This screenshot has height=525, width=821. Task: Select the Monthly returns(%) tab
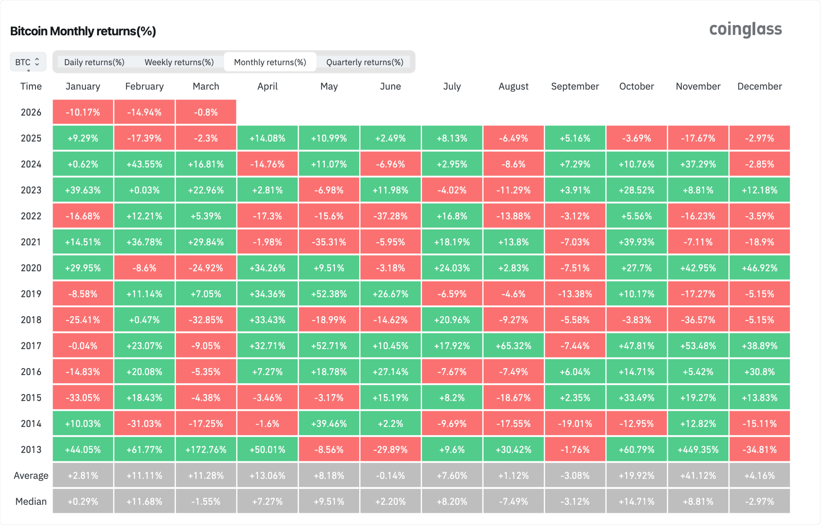[270, 62]
